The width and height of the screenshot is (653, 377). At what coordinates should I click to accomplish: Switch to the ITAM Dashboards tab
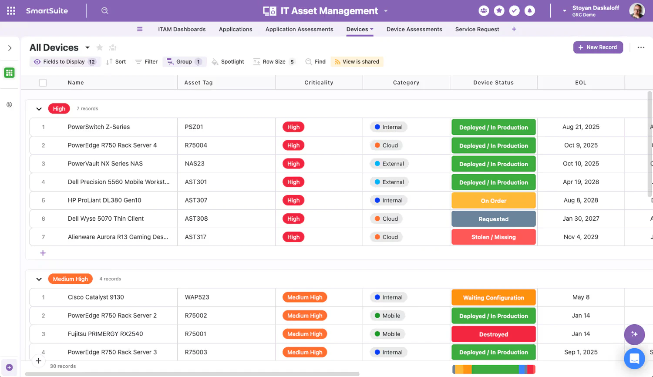point(182,29)
